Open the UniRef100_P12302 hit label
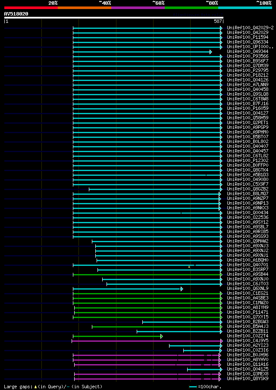 248,160
